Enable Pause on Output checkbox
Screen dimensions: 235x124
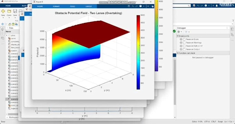(184, 49)
